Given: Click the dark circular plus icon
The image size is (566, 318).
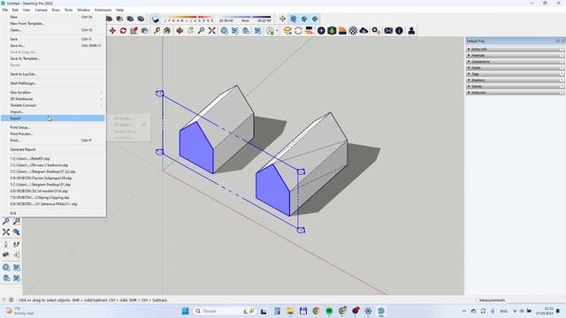Looking at the screenshot, I should tap(321, 31).
